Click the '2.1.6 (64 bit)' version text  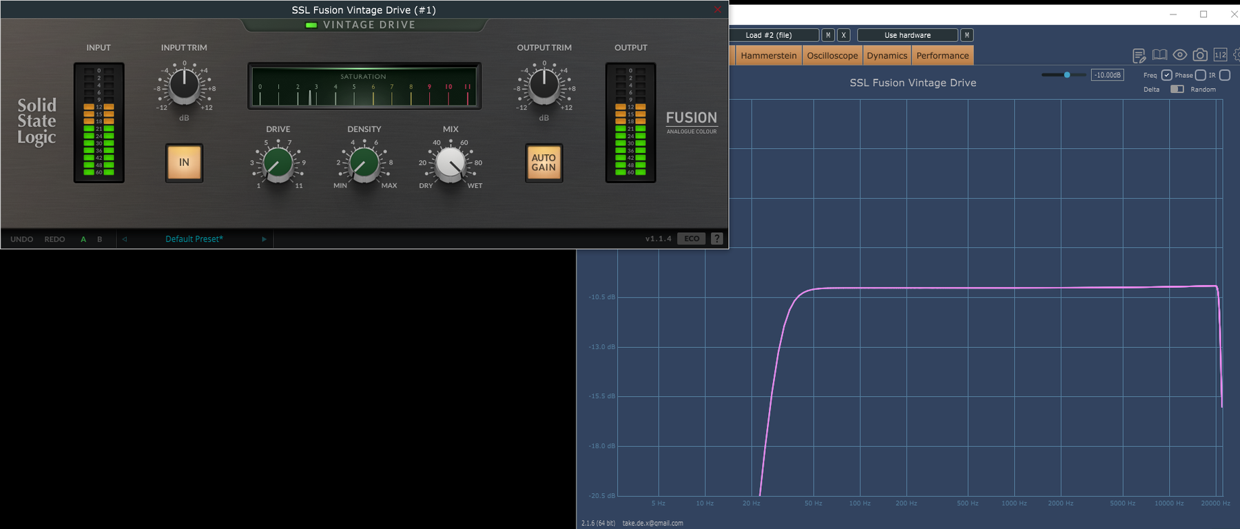[599, 523]
